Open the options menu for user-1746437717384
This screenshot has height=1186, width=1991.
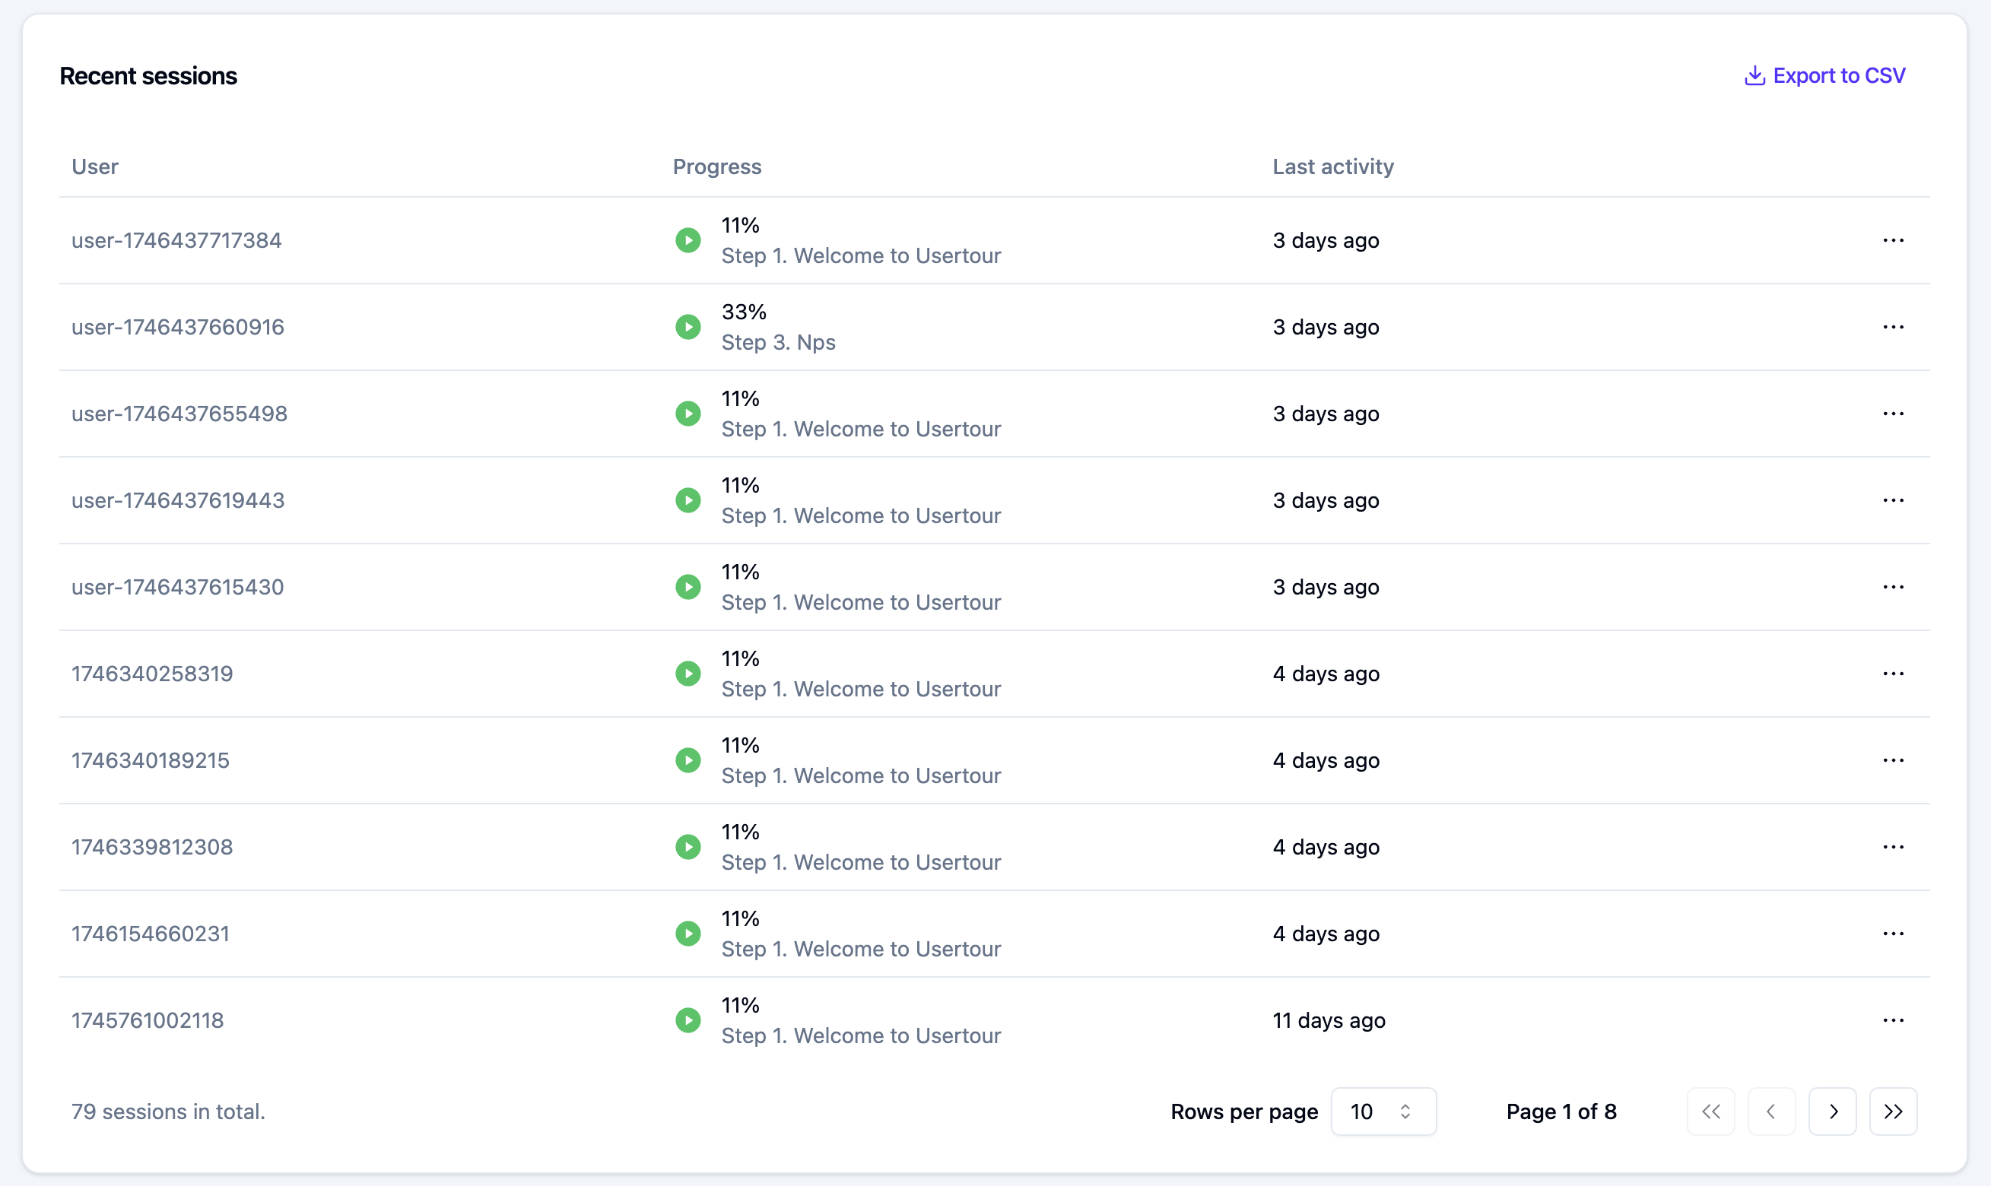pos(1893,240)
